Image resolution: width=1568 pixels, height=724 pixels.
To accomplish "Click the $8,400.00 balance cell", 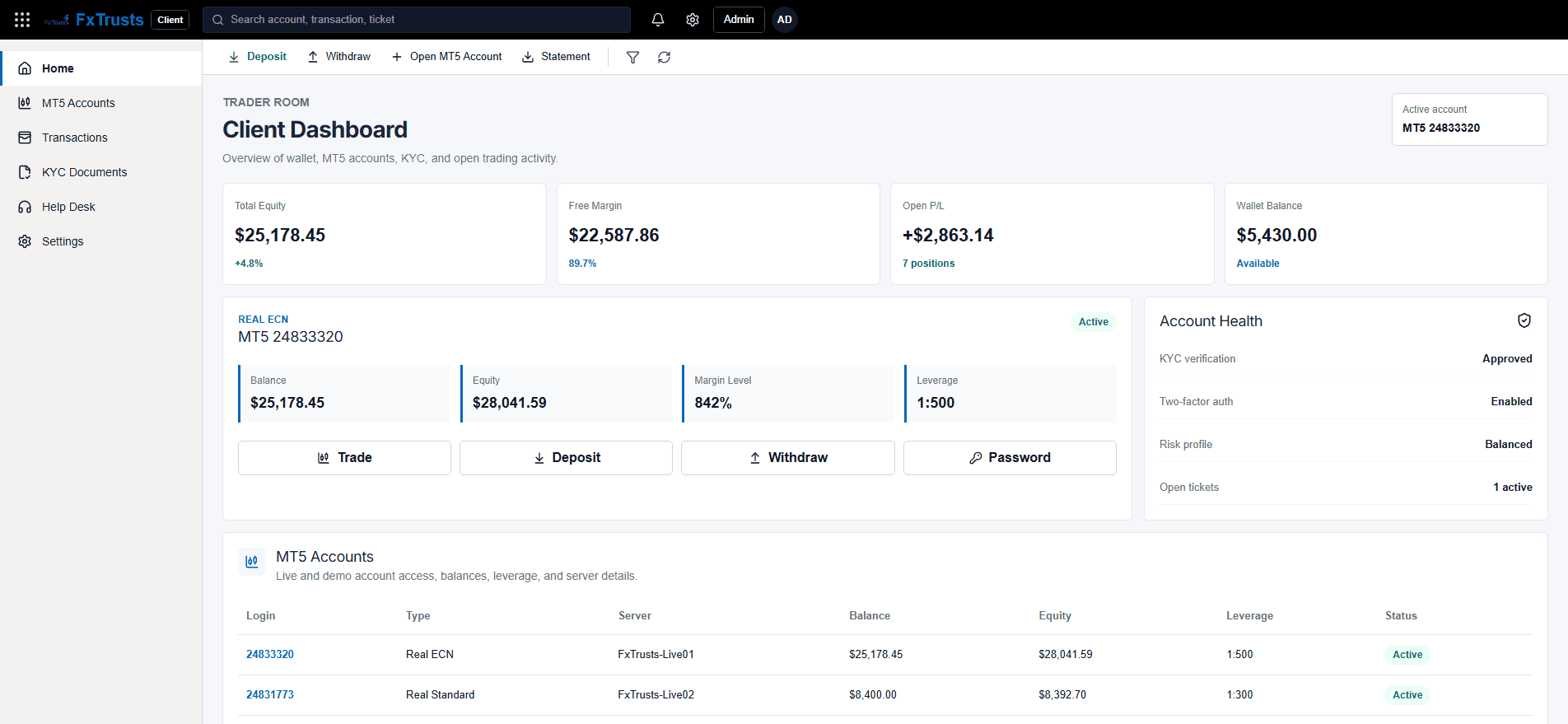I will [873, 695].
